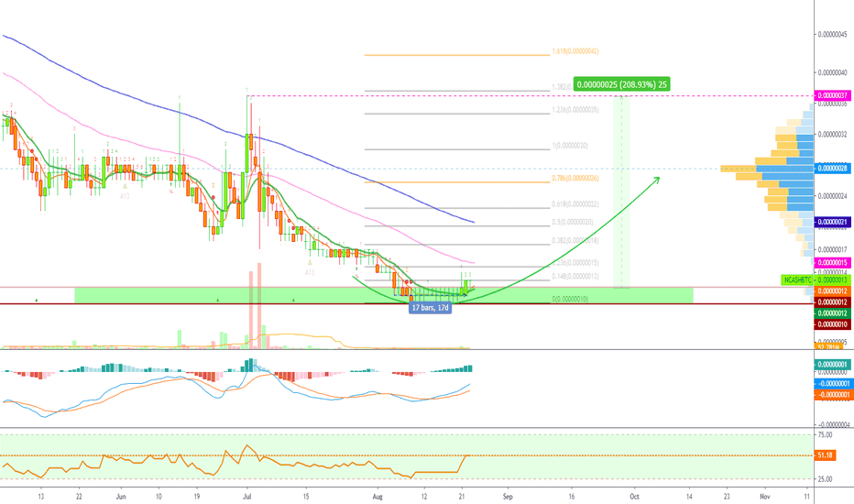
Task: Click the 0.5(0.00000020) Fibonacci level label
Action: coord(573,222)
